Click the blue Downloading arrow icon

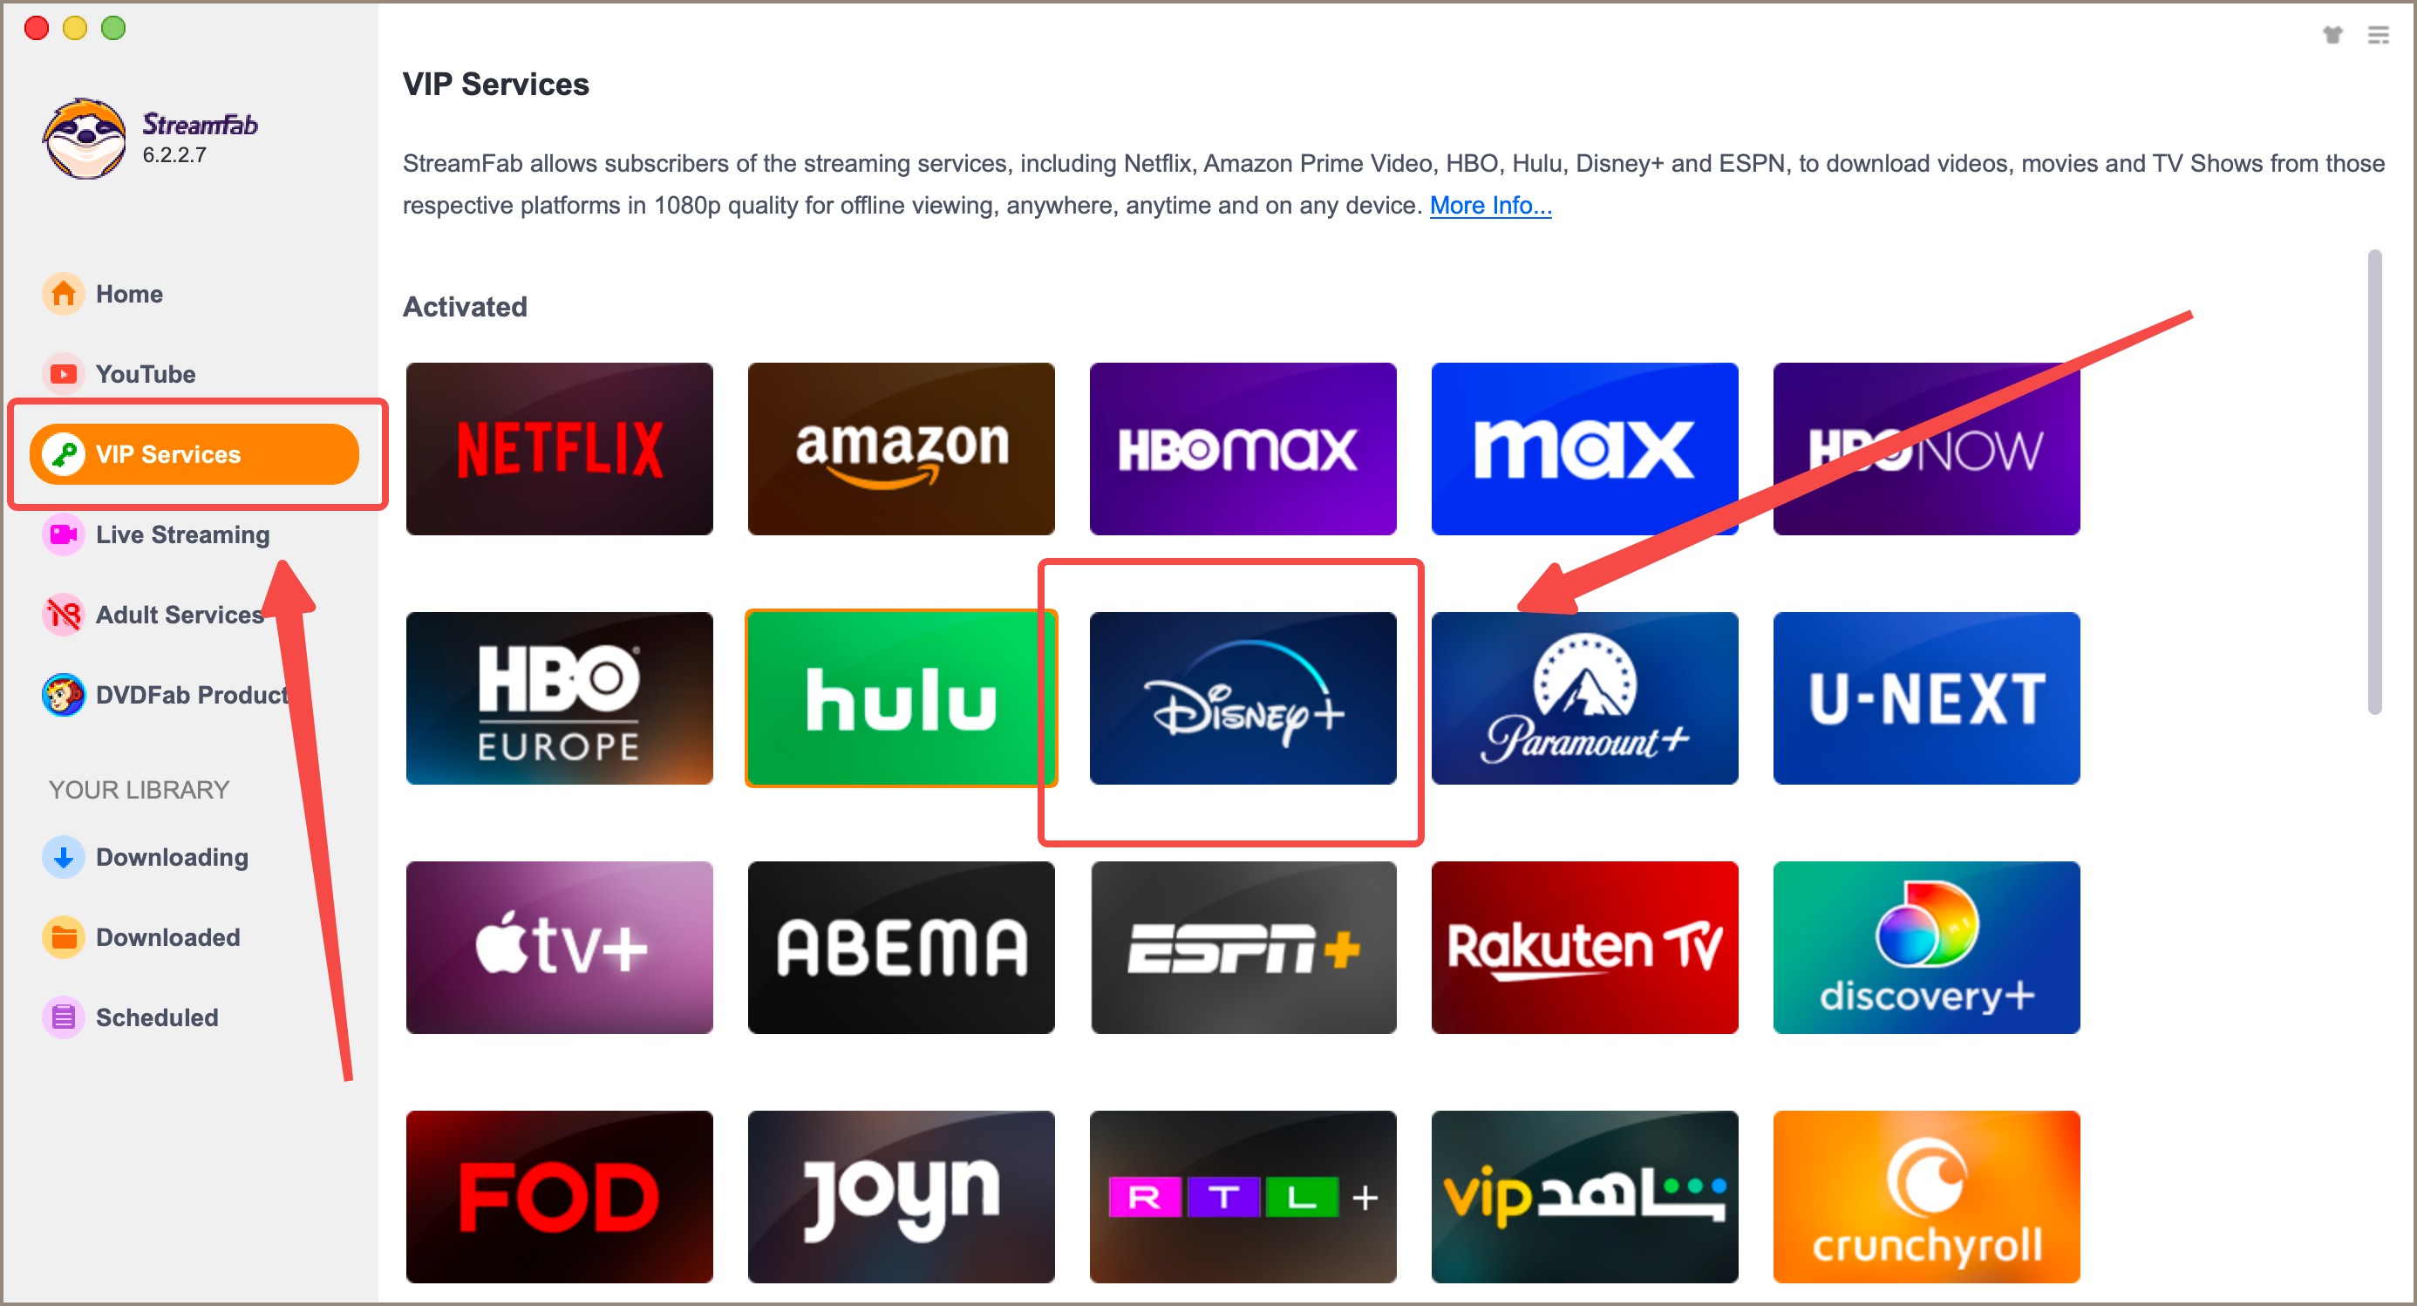coord(63,857)
